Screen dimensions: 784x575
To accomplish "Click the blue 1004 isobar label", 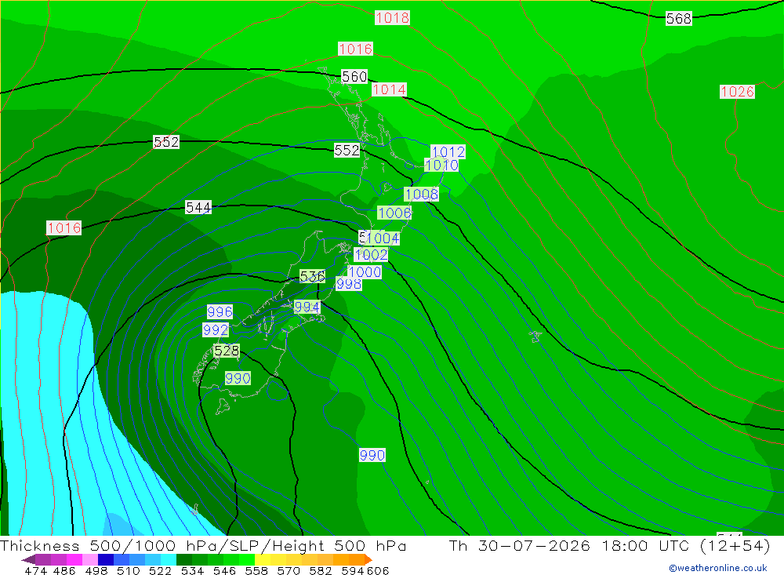I will [383, 238].
